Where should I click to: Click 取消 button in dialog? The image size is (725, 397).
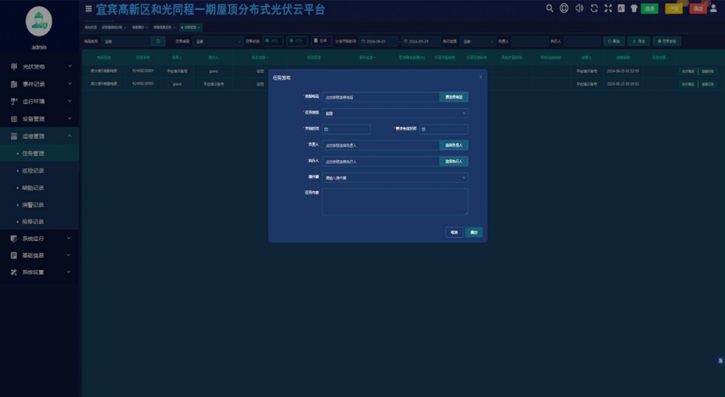(x=454, y=232)
